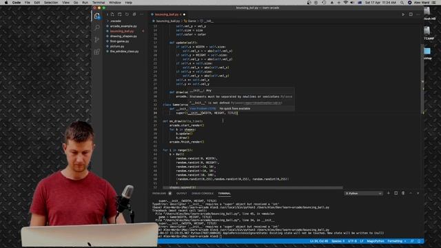Click the New File icon in Explorer
Image resolution: width=441 pixels, height=248 pixels.
point(112,14)
